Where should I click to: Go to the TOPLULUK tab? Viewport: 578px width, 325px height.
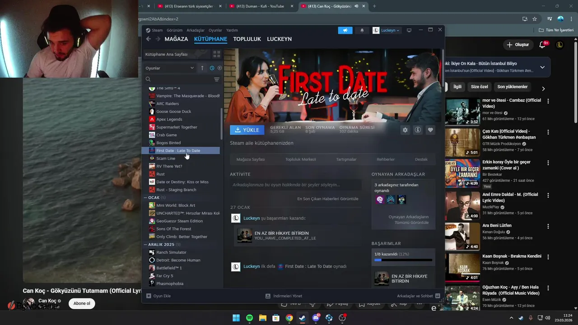pos(247,39)
